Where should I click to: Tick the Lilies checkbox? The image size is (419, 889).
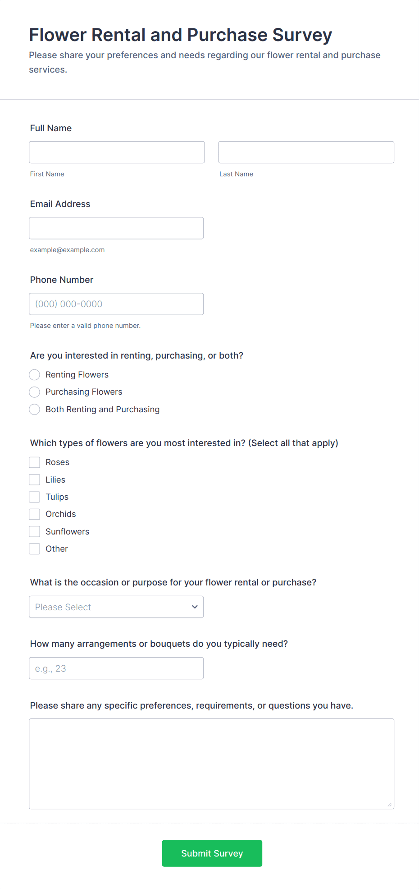[x=35, y=479]
